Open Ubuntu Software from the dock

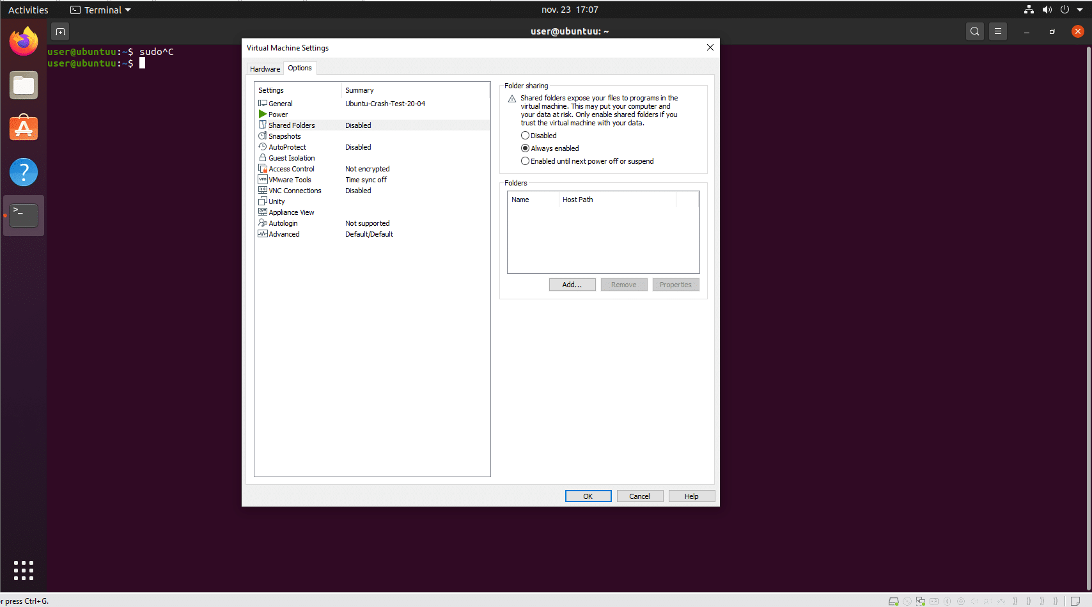pyautogui.click(x=24, y=129)
